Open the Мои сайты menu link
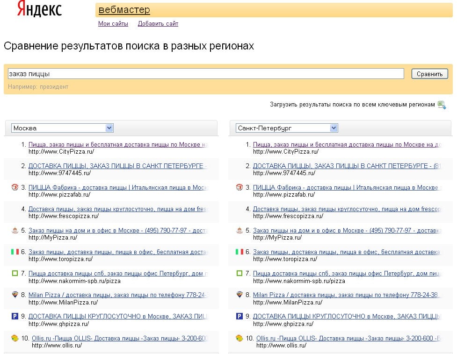The image size is (457, 354). click(x=113, y=23)
